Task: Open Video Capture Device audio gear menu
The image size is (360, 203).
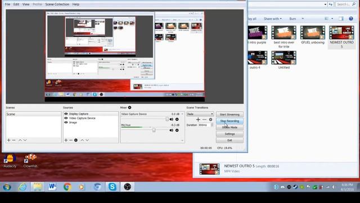Action: 177,119
